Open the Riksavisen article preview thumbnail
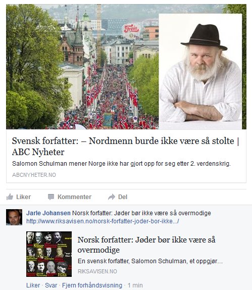The height and width of the screenshot is (290, 252). [49, 254]
